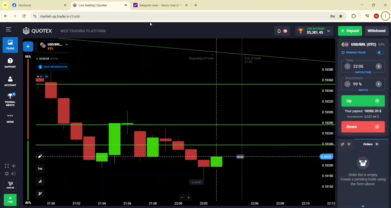This screenshot has width=391, height=208.
Task: Expand the Live Account balance dropdown
Action: coord(328,31)
